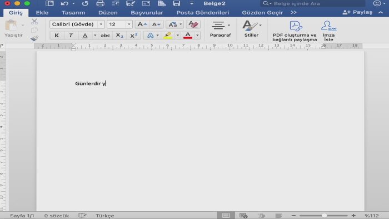
Task: Toggle underline with the A button
Action: click(x=85, y=36)
